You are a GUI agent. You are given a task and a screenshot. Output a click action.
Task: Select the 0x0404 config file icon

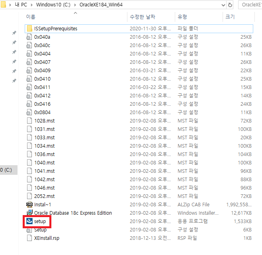pos(29,53)
